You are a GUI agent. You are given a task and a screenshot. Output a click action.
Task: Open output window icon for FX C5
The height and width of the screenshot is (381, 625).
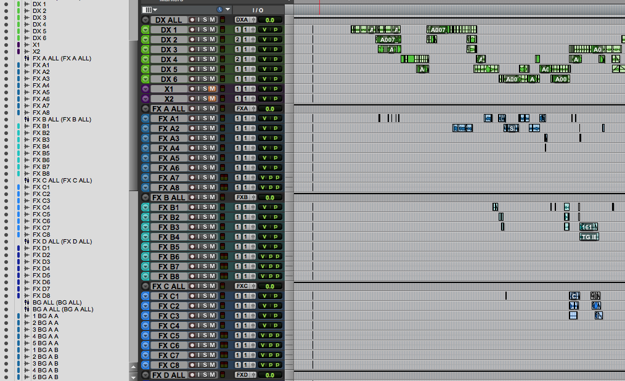tap(253, 335)
